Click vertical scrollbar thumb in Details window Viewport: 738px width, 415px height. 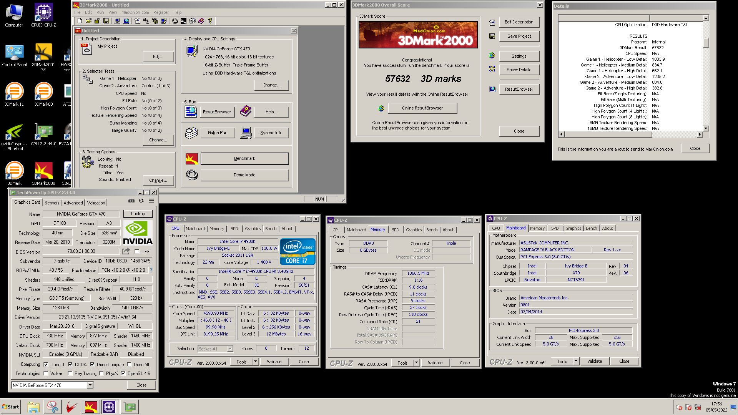coord(706,43)
